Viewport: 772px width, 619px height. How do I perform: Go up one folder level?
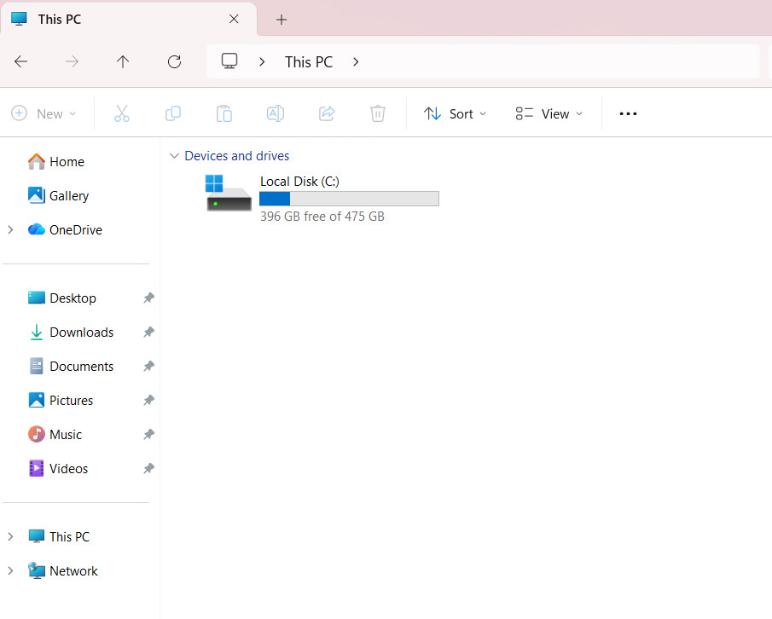click(x=123, y=62)
